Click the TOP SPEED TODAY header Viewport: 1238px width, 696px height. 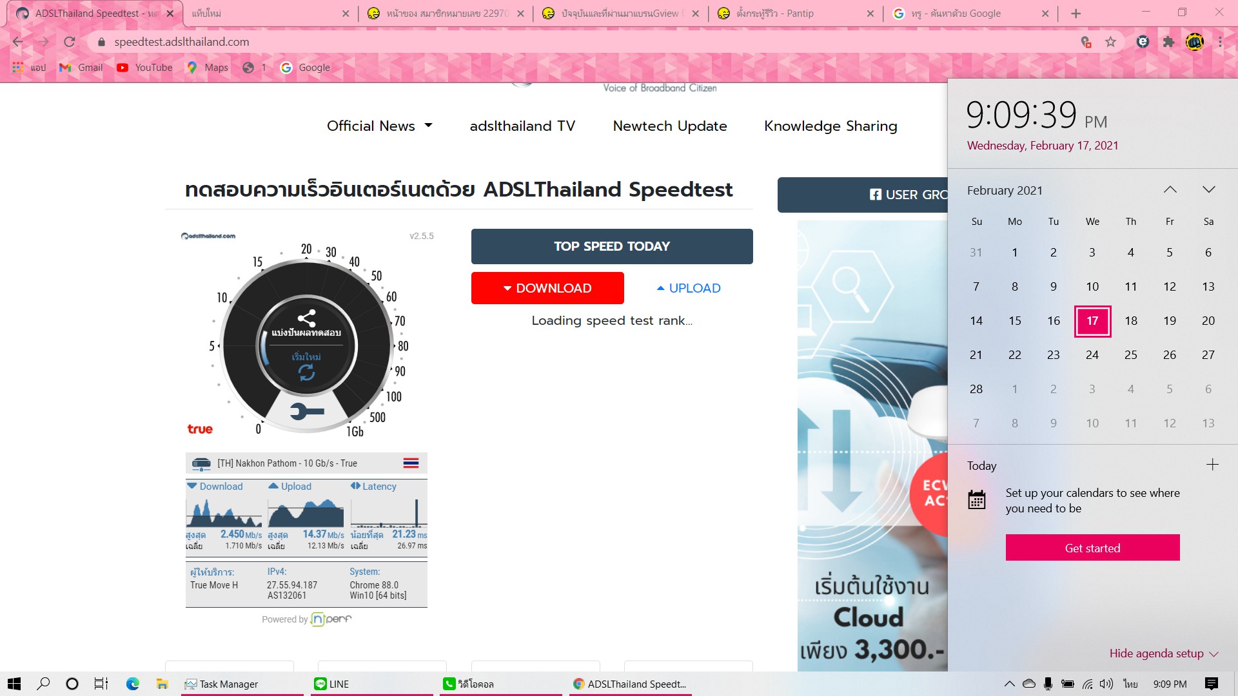tap(612, 246)
